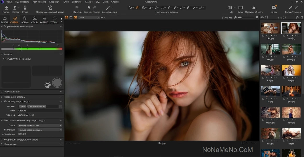Click the Import icon in toolbar

coord(7,8)
